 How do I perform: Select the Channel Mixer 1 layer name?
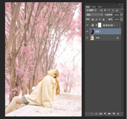(x=109, y=25)
